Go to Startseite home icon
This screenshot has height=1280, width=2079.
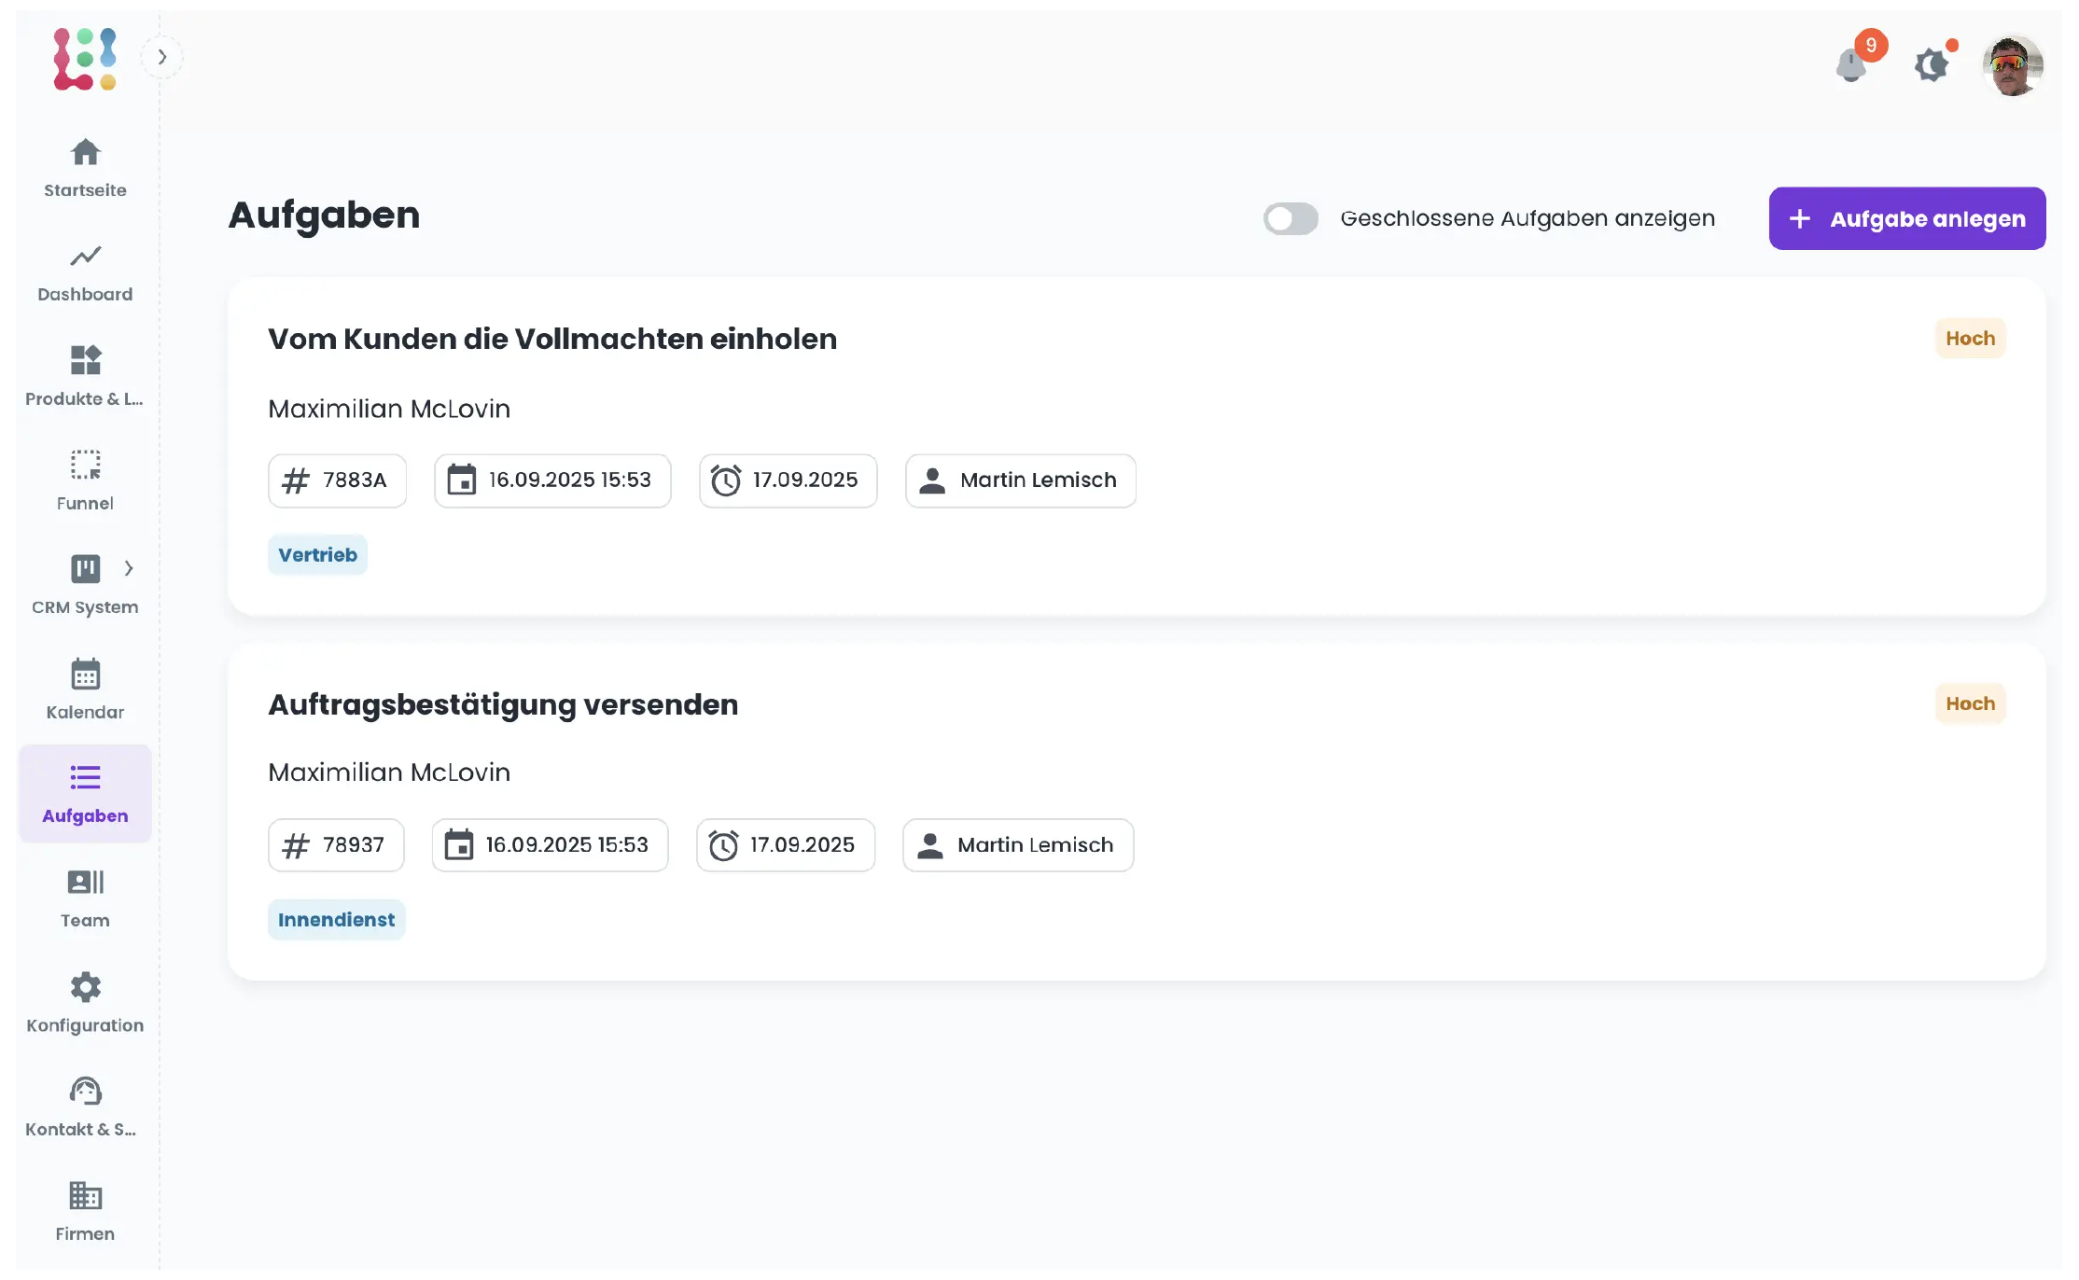[x=85, y=152]
